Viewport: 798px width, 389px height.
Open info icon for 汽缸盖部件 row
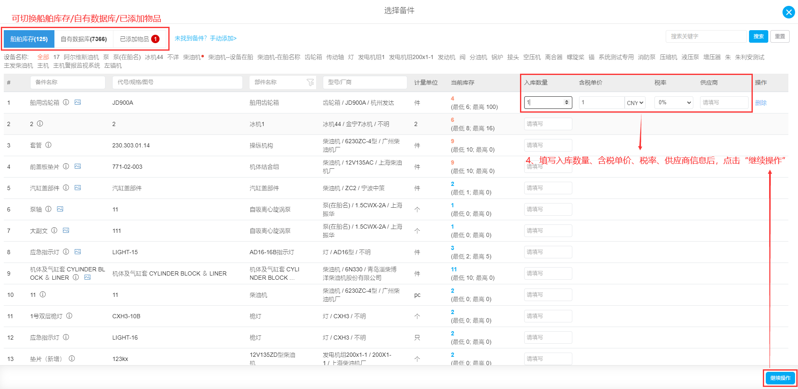coord(66,188)
